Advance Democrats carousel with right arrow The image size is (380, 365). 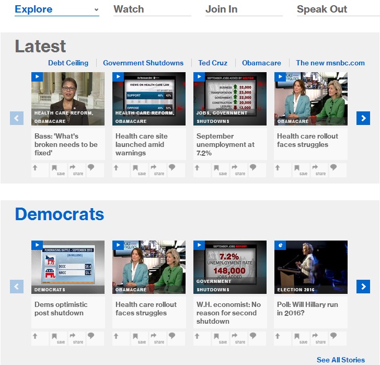(363, 287)
